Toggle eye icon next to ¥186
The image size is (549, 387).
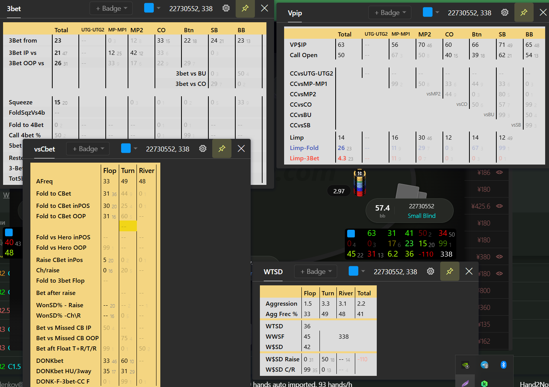[499, 173]
